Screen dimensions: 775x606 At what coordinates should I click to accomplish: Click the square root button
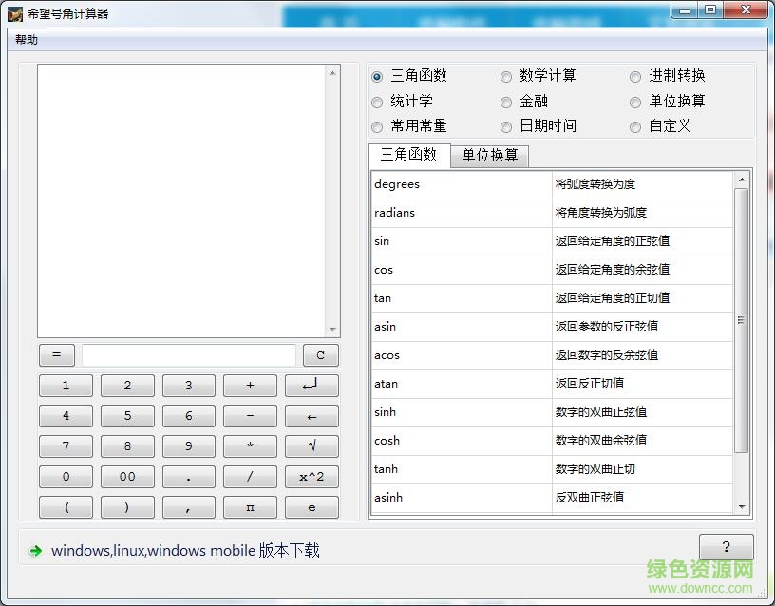(x=312, y=446)
